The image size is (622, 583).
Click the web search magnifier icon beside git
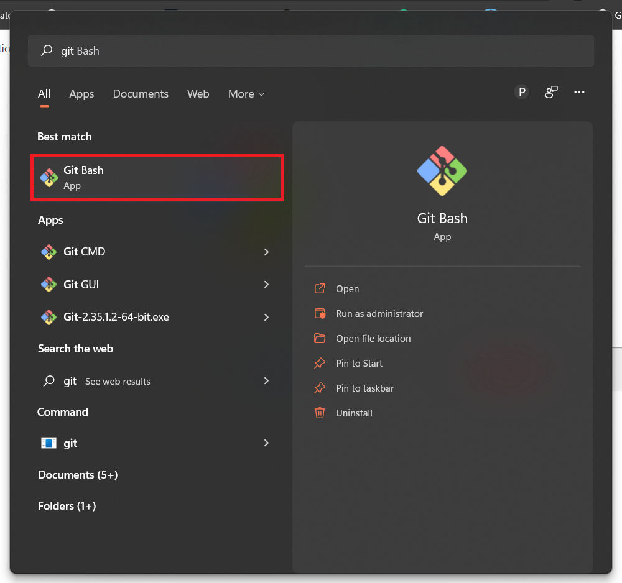[x=49, y=381]
